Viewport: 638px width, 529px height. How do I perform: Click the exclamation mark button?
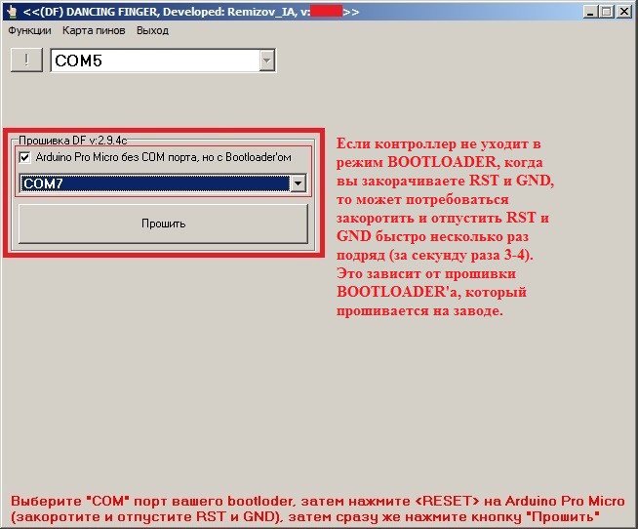tap(26, 61)
